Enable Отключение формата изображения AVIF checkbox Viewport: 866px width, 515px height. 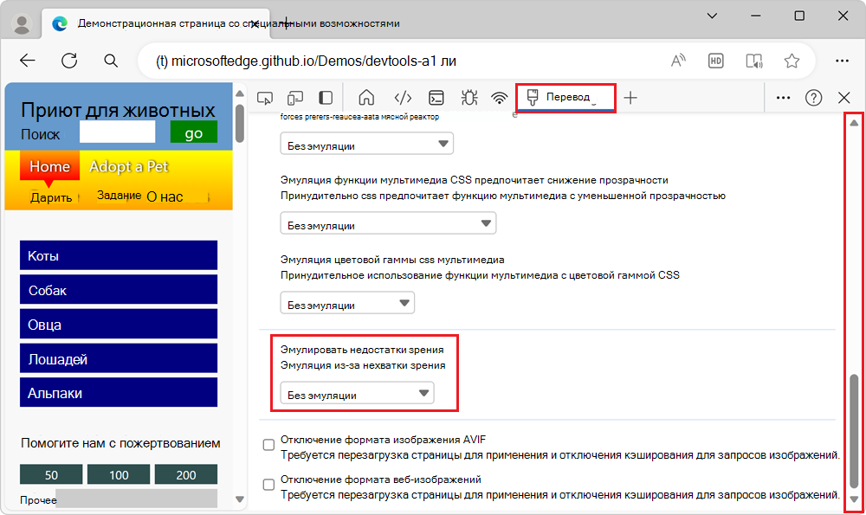coord(268,445)
